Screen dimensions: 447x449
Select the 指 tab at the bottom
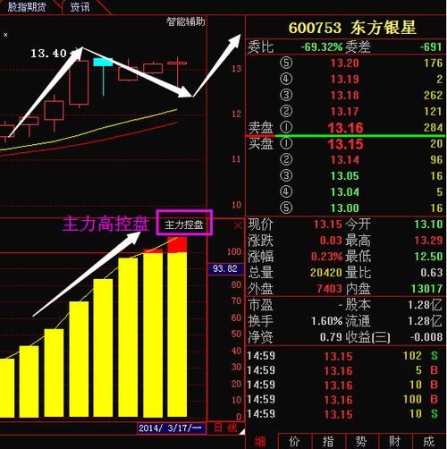tap(328, 442)
